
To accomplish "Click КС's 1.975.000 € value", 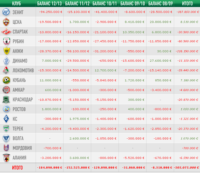I will coord(79,119).
